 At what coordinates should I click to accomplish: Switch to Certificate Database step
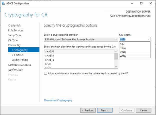tap(19, 65)
